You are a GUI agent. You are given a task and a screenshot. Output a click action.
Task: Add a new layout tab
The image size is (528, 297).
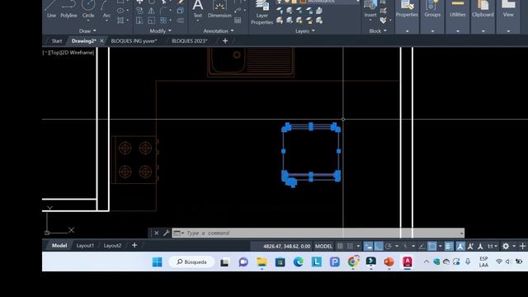134,245
